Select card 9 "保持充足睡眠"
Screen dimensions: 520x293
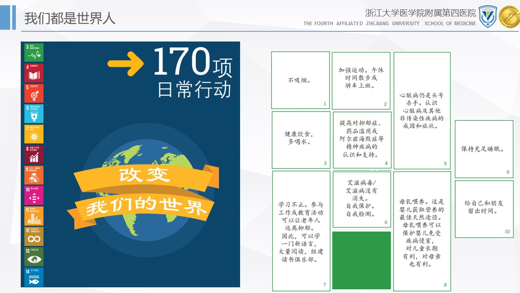tap(484, 149)
